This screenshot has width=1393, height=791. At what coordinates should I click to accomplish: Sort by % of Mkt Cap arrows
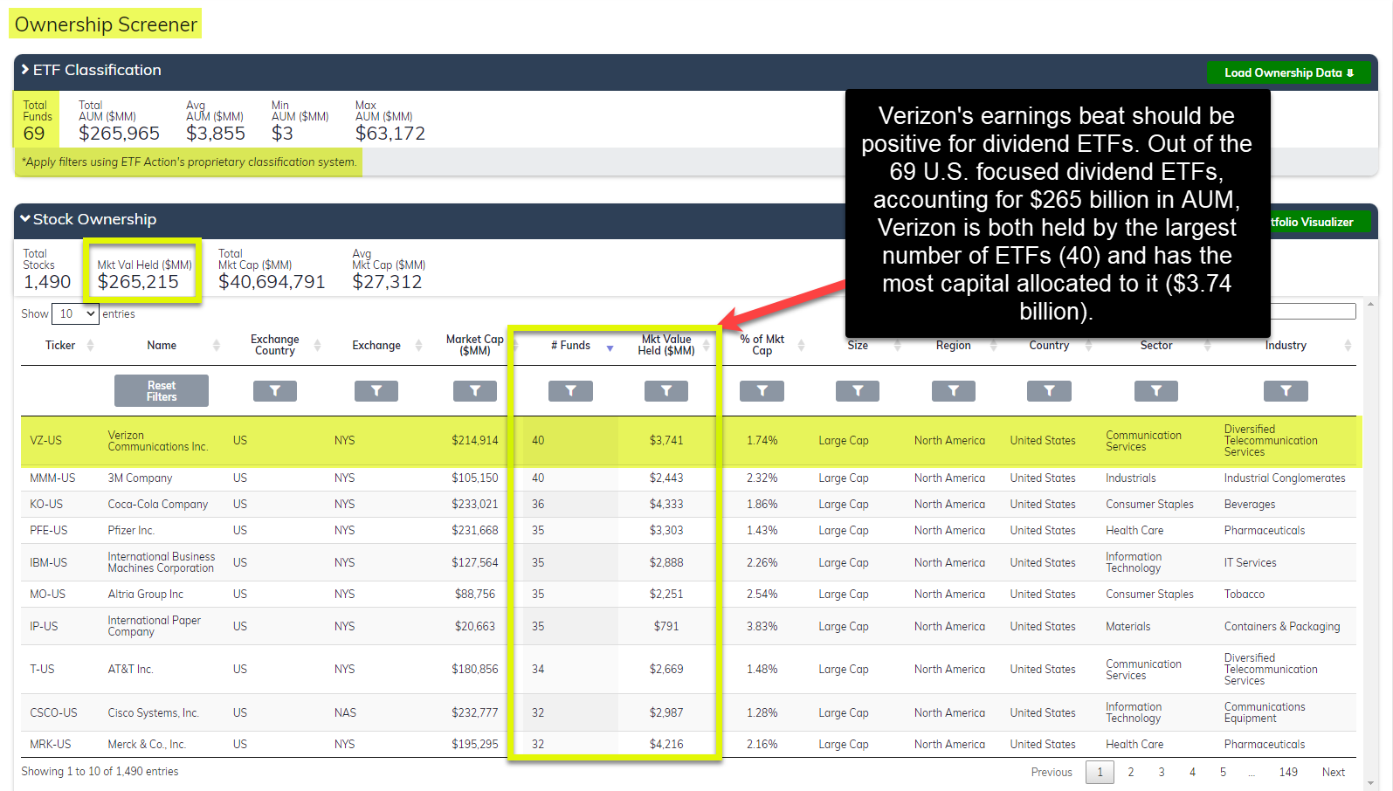tap(801, 346)
